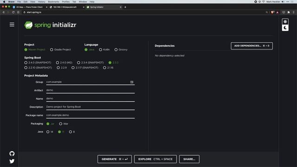The image size is (297, 167).
Task: Select War packaging
Action: point(61,124)
